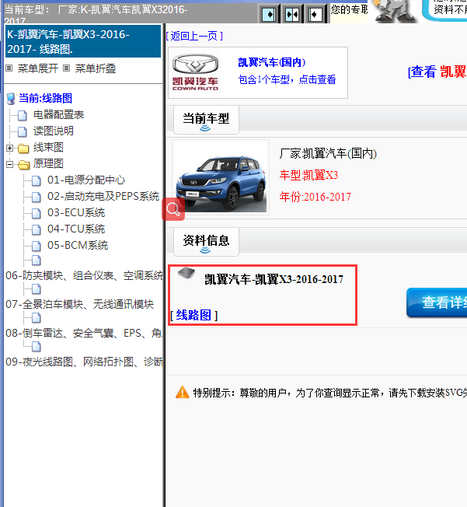Open 09-夜光线路图、网络拓扑图 diagram

(84, 362)
